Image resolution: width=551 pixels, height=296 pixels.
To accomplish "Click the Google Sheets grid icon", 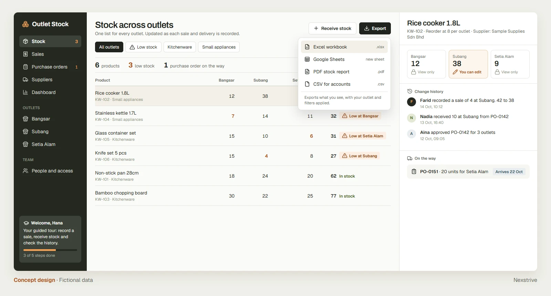I will 307,59.
